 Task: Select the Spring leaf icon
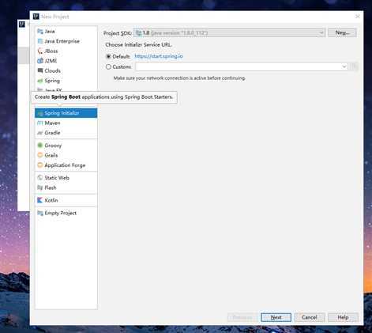click(40, 81)
